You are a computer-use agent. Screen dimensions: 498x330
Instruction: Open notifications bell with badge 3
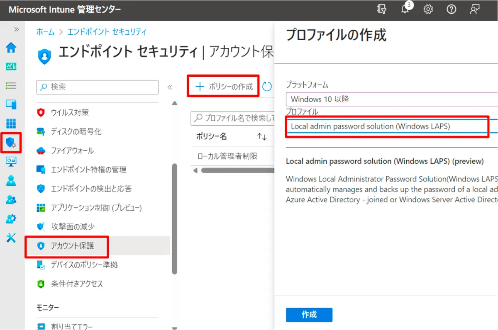pyautogui.click(x=405, y=9)
